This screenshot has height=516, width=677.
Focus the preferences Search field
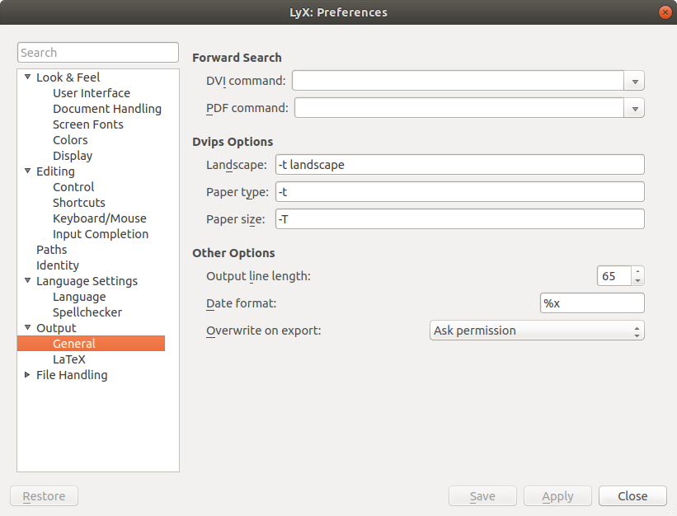97,53
